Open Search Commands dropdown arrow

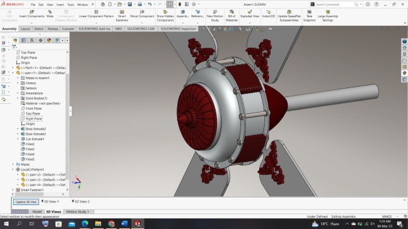coord(361,4)
